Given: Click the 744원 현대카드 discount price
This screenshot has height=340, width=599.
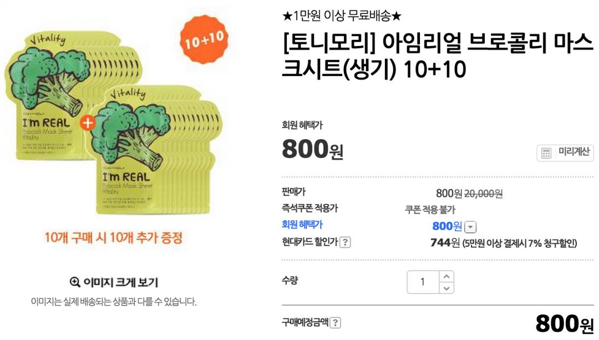Looking at the screenshot, I should [x=445, y=242].
